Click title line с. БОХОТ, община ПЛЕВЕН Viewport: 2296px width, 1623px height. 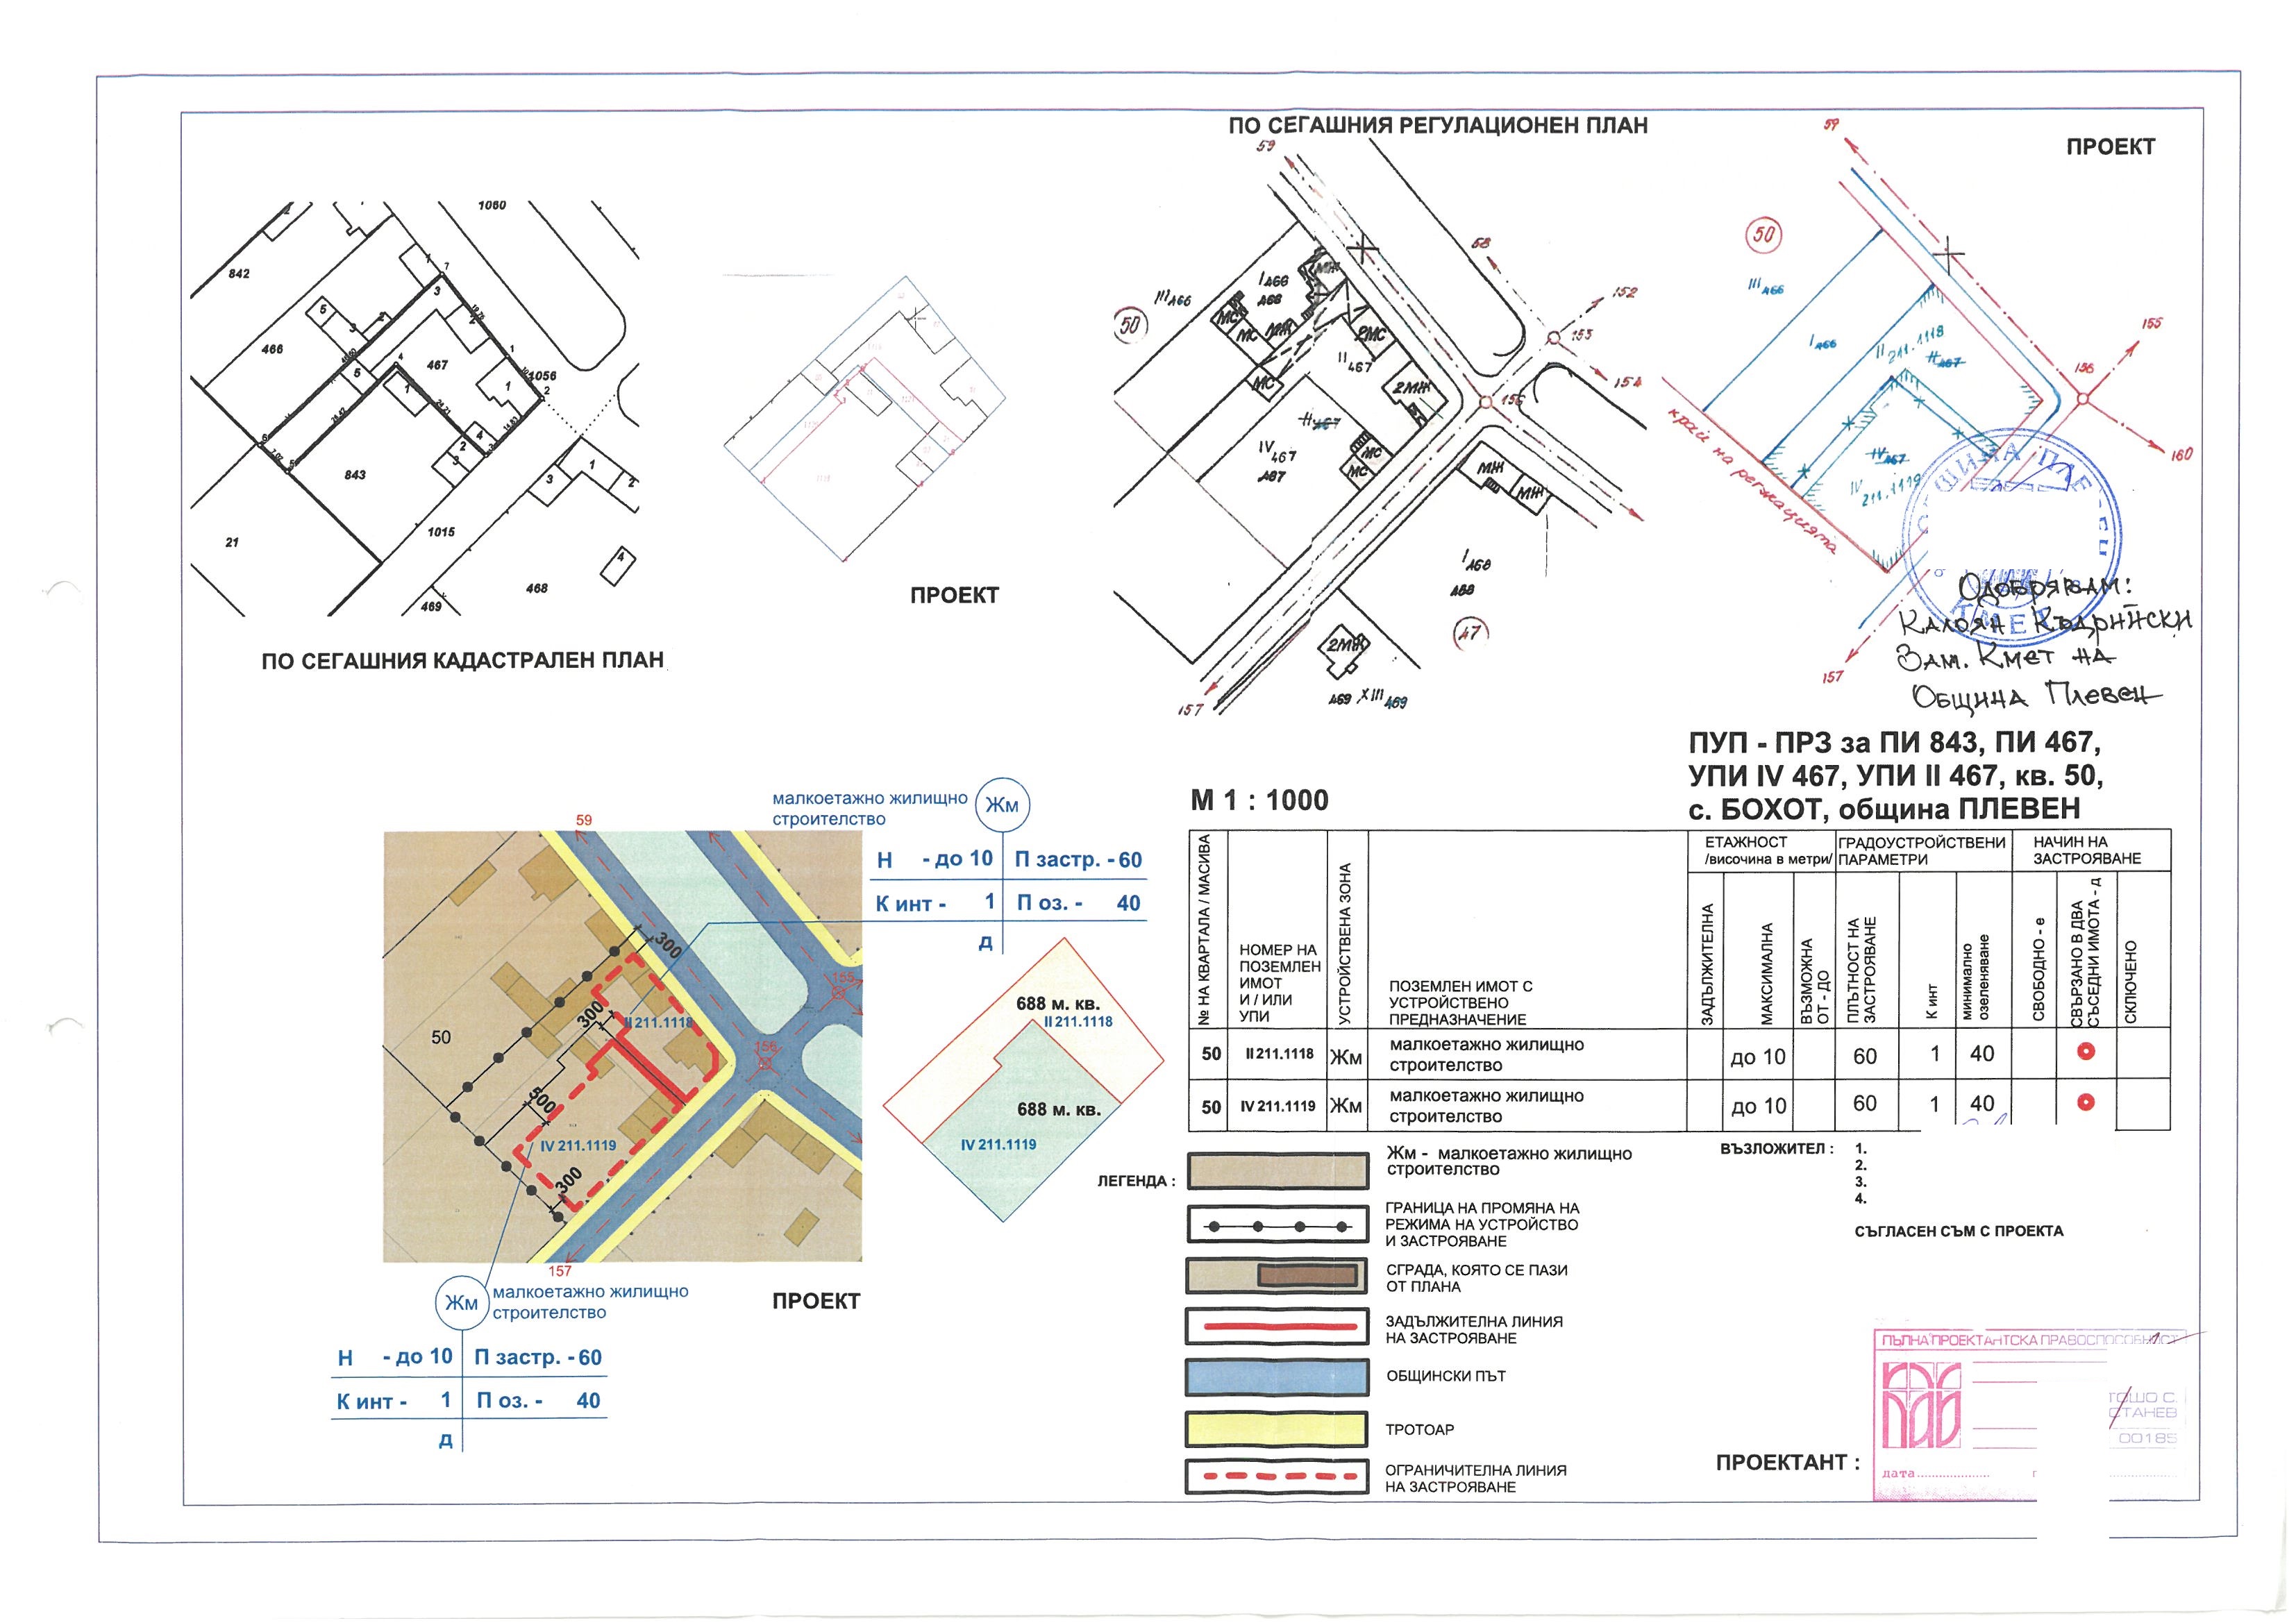click(x=1885, y=807)
